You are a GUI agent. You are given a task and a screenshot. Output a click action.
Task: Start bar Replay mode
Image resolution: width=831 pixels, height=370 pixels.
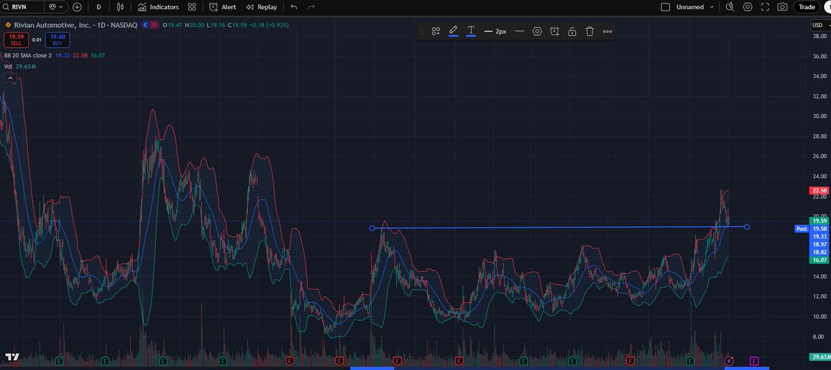(x=261, y=7)
